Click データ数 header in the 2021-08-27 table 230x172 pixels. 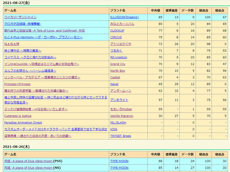coord(188,10)
